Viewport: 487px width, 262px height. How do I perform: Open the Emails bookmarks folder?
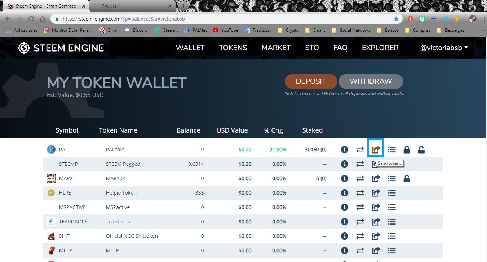(x=315, y=30)
